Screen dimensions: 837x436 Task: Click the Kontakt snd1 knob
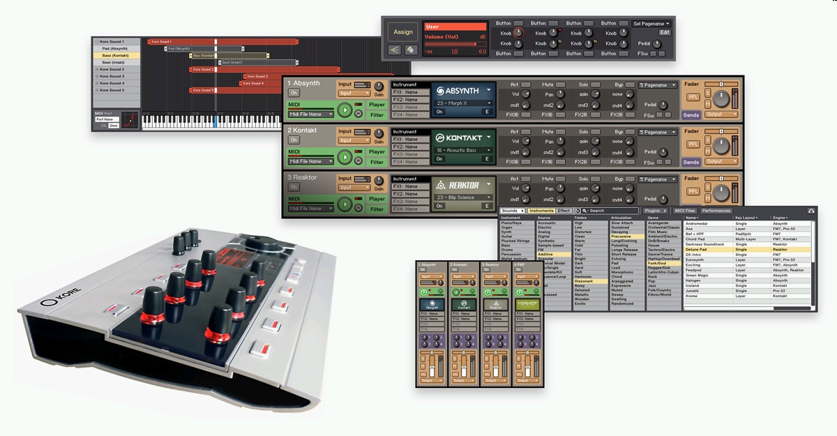click(x=527, y=152)
